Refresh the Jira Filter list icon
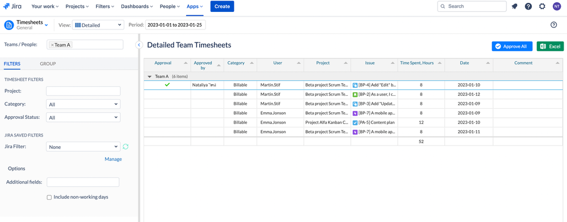This screenshot has height=222, width=567. 125,147
